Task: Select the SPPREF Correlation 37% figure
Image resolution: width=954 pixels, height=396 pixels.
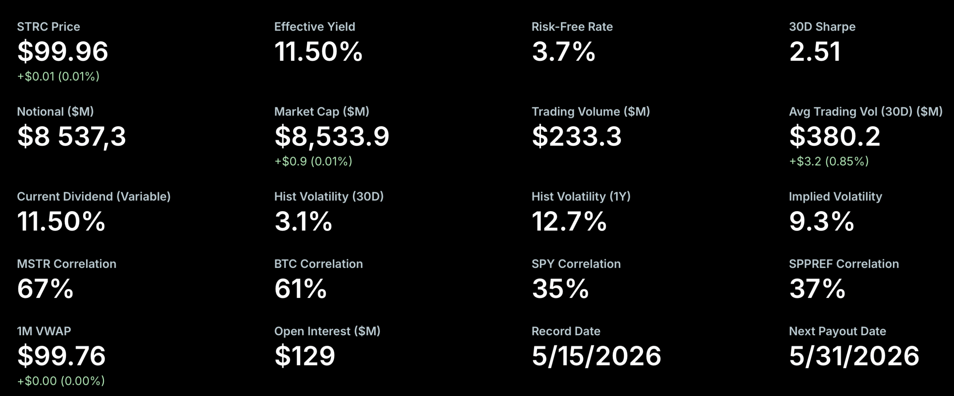Action: (817, 289)
